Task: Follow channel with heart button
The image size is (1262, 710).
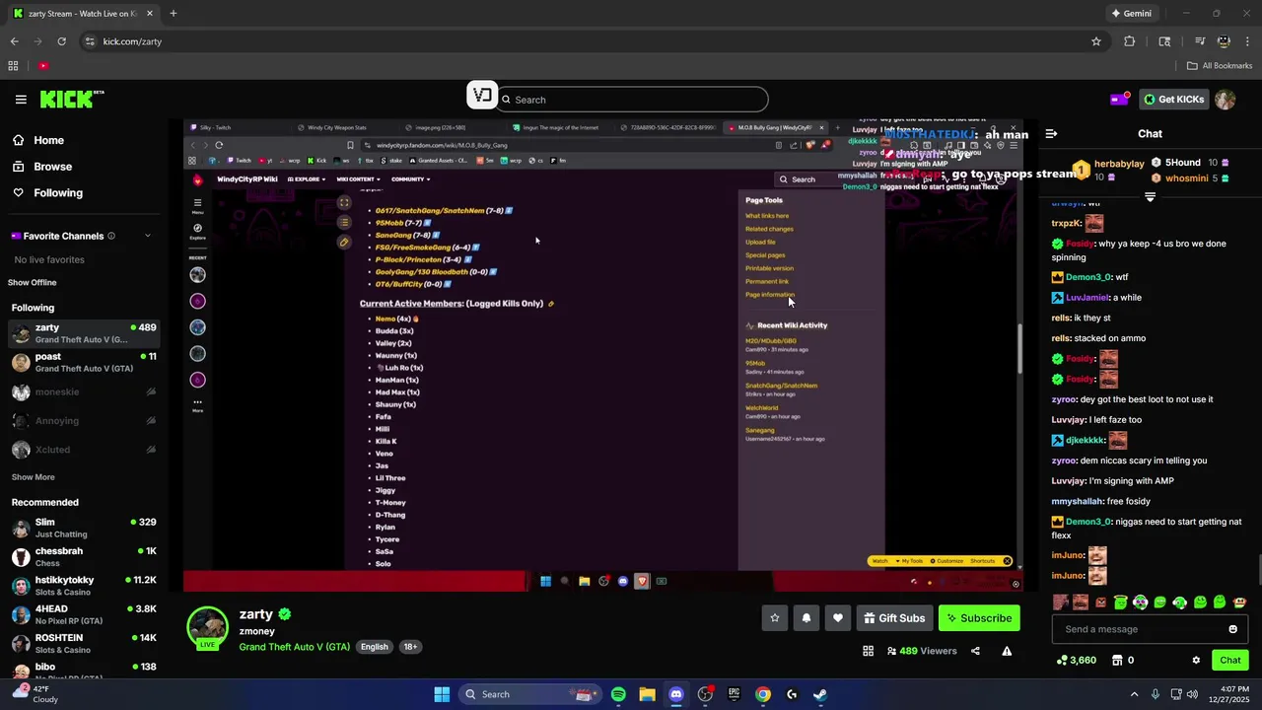Action: coord(838,618)
